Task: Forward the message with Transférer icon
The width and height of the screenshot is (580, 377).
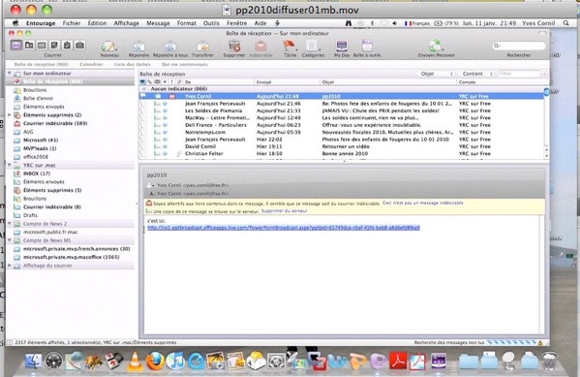Action: tap(202, 47)
